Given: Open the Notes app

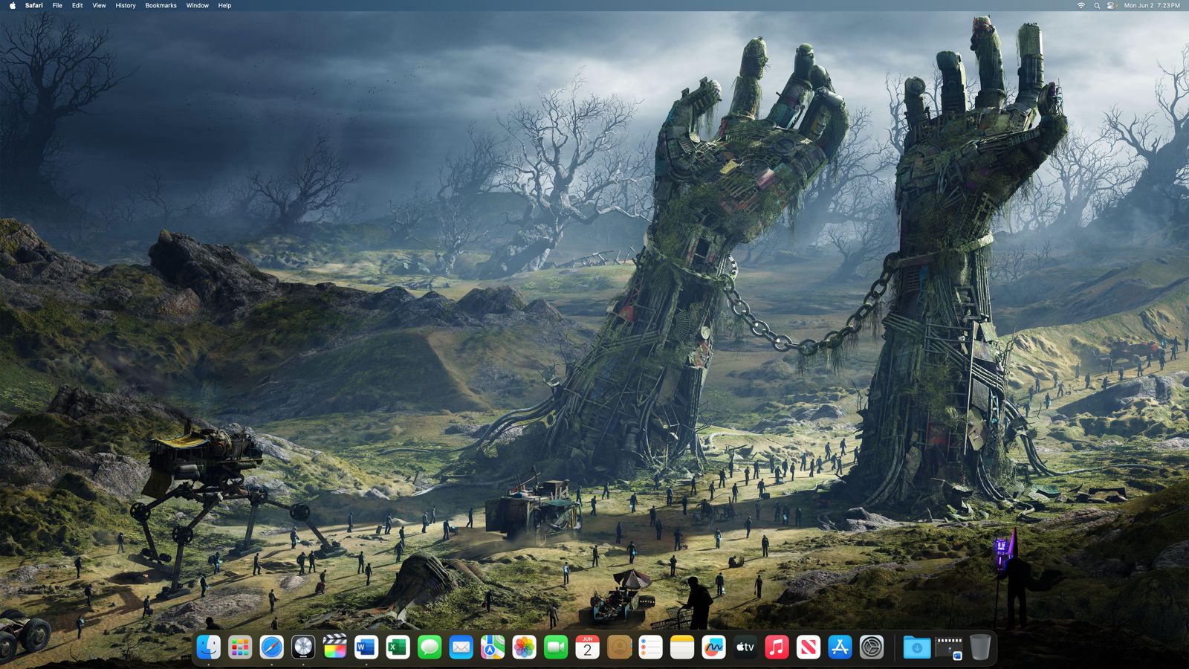Looking at the screenshot, I should tap(682, 647).
